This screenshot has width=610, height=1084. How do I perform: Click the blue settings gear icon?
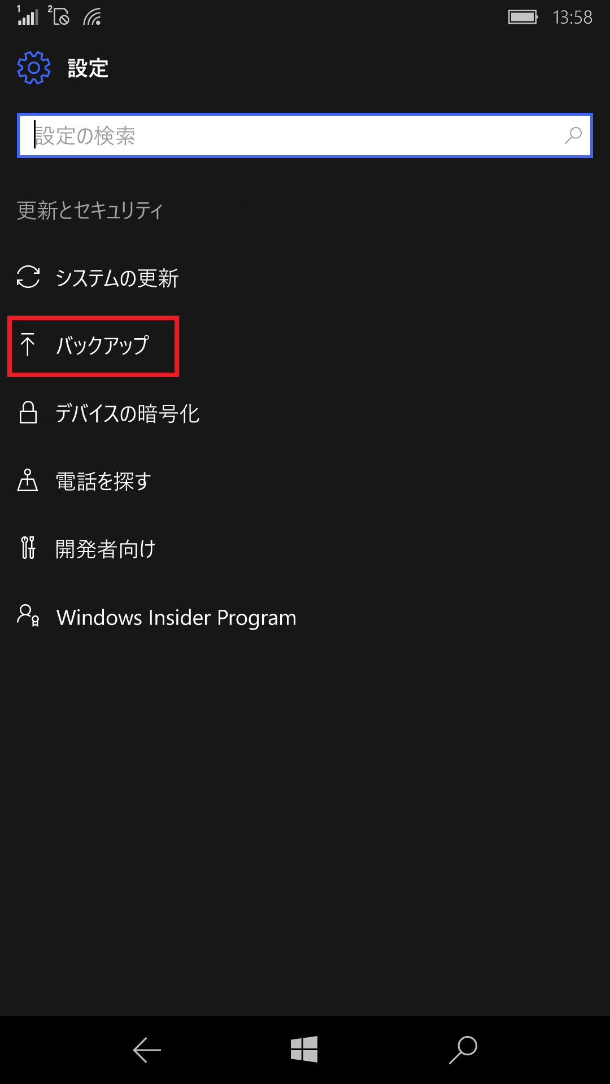pyautogui.click(x=34, y=68)
